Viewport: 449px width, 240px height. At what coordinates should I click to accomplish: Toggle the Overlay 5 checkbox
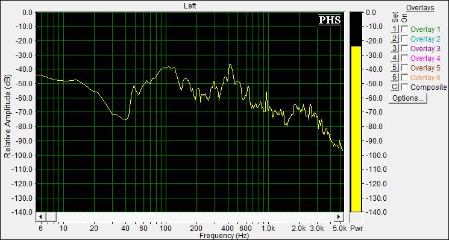(404, 68)
